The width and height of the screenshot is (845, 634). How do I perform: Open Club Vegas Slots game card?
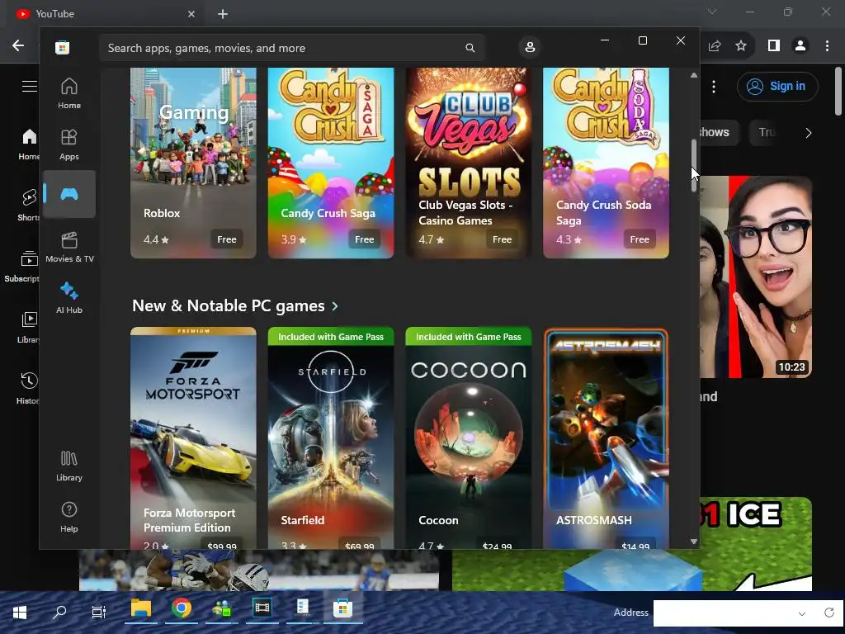(x=469, y=163)
